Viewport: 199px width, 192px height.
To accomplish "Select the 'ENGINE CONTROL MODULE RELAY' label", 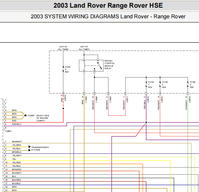I will (x=109, y=65).
